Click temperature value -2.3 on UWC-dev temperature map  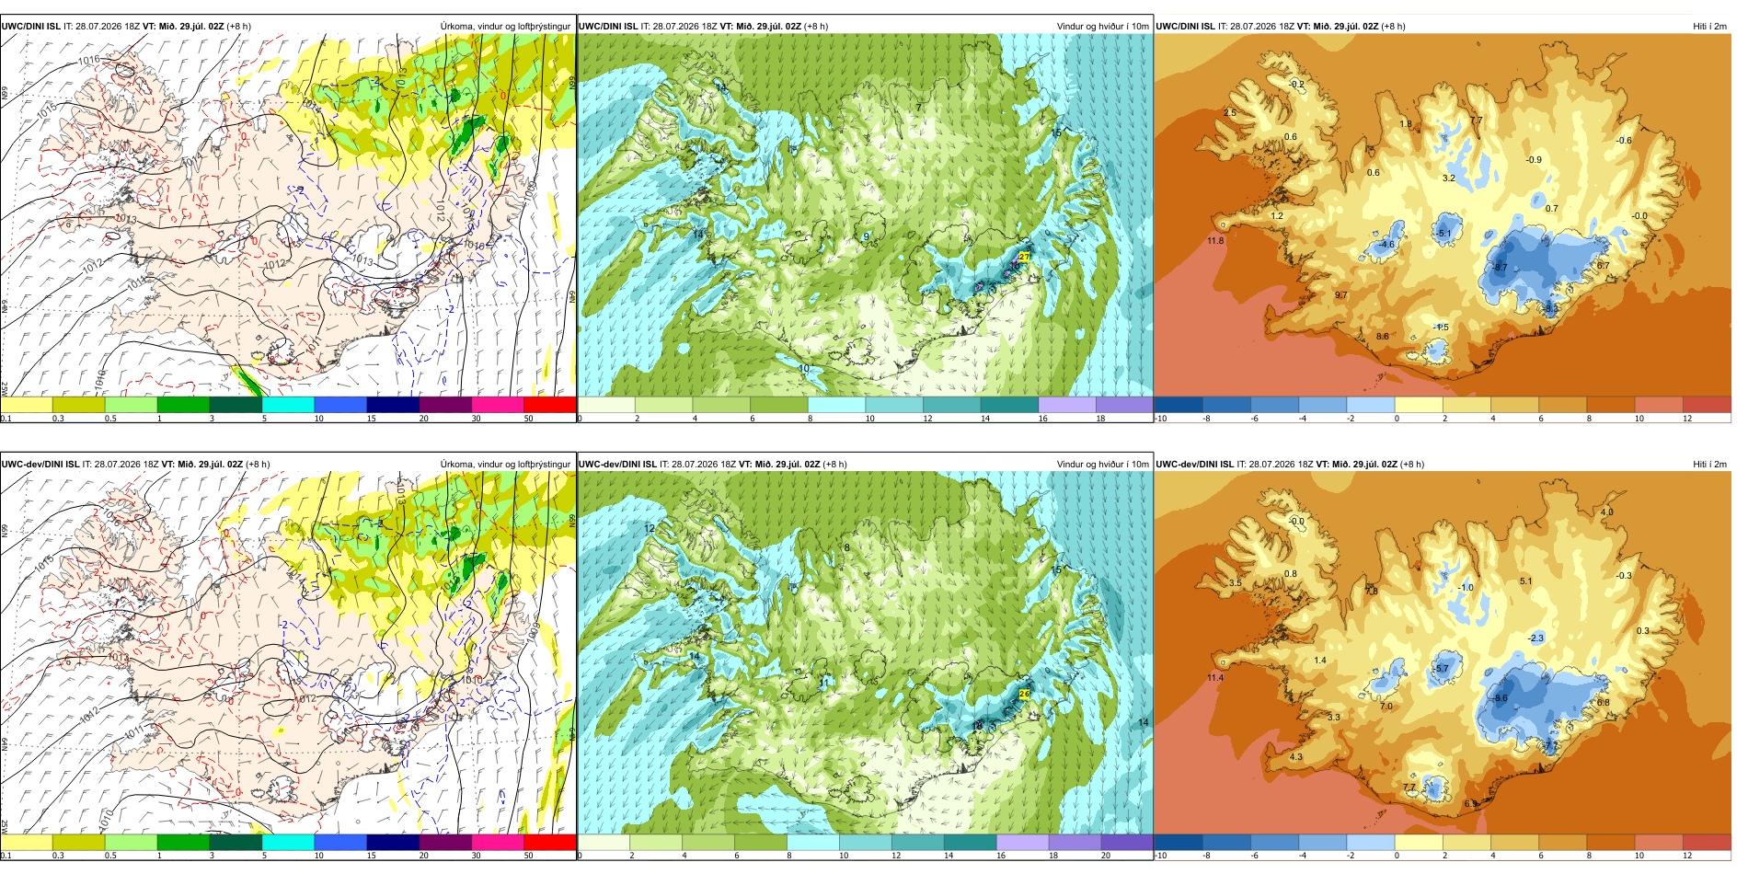[x=1535, y=638]
